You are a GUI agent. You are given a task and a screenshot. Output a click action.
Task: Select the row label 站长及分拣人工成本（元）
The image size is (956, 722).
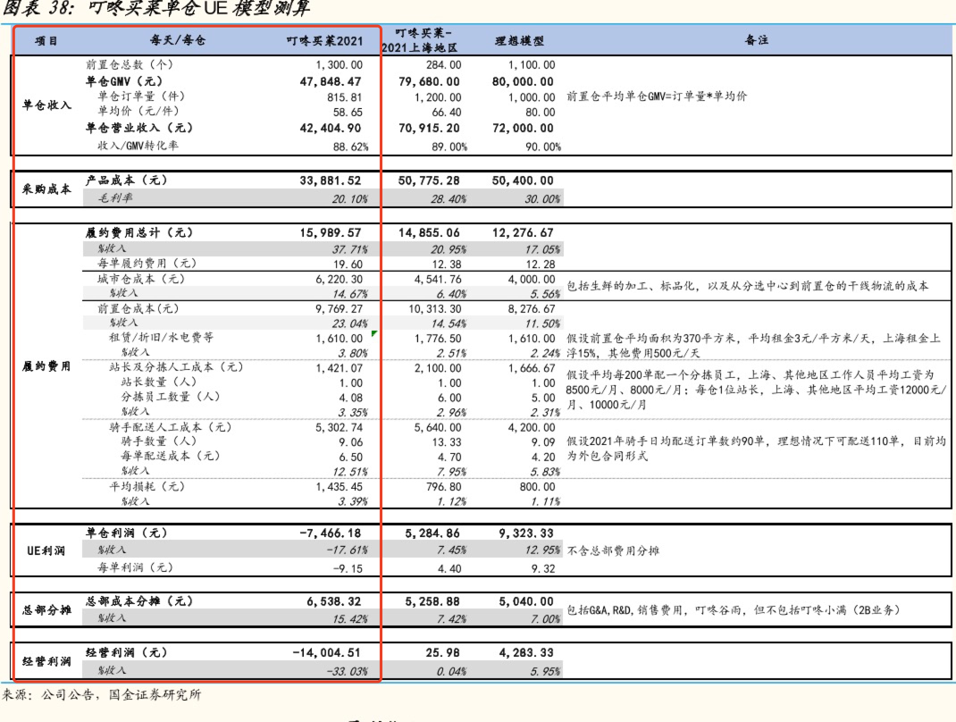[x=176, y=367]
